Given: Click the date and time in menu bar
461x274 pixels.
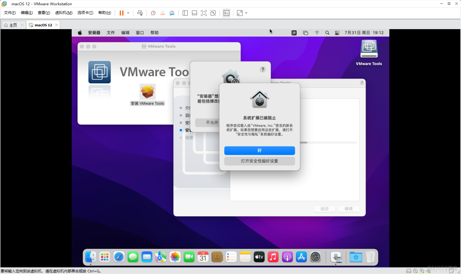Looking at the screenshot, I should [x=364, y=33].
